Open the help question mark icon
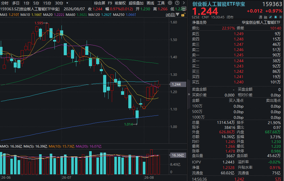284x181 pixels. [177, 3]
